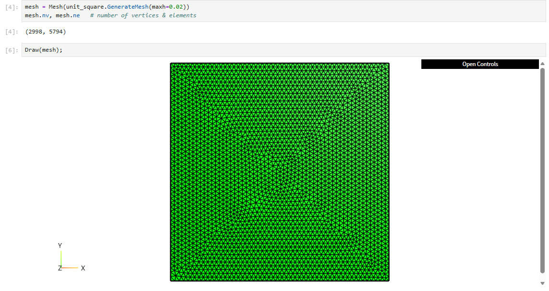The width and height of the screenshot is (549, 291).
Task: Click the scrollbar up arrow
Action: (542, 64)
